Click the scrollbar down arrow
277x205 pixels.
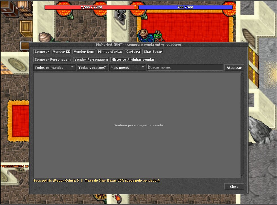point(242,176)
